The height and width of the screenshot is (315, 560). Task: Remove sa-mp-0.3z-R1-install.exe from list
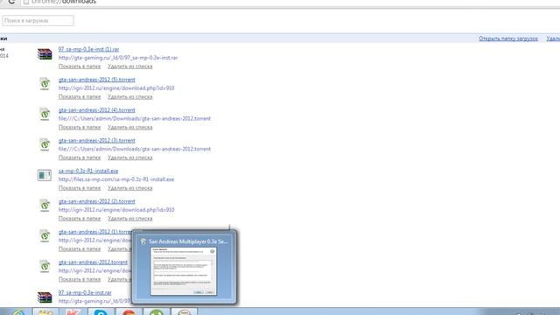pyautogui.click(x=130, y=188)
